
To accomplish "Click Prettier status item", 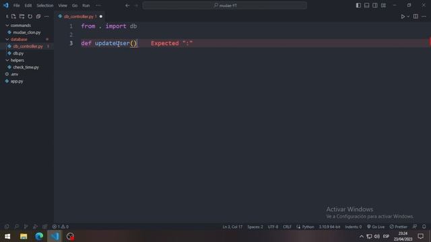I will (x=398, y=227).
